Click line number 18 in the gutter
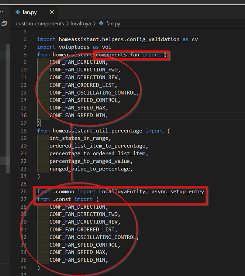This screenshot has height=276, width=245. [24, 131]
